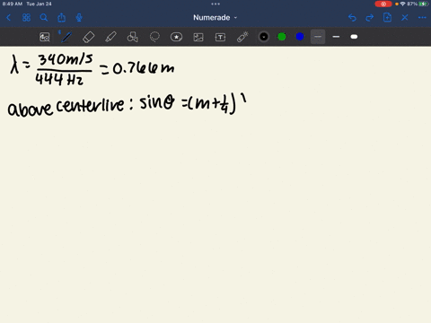
Task: Tap the handwritten 0.766 m result
Action: tap(144, 68)
